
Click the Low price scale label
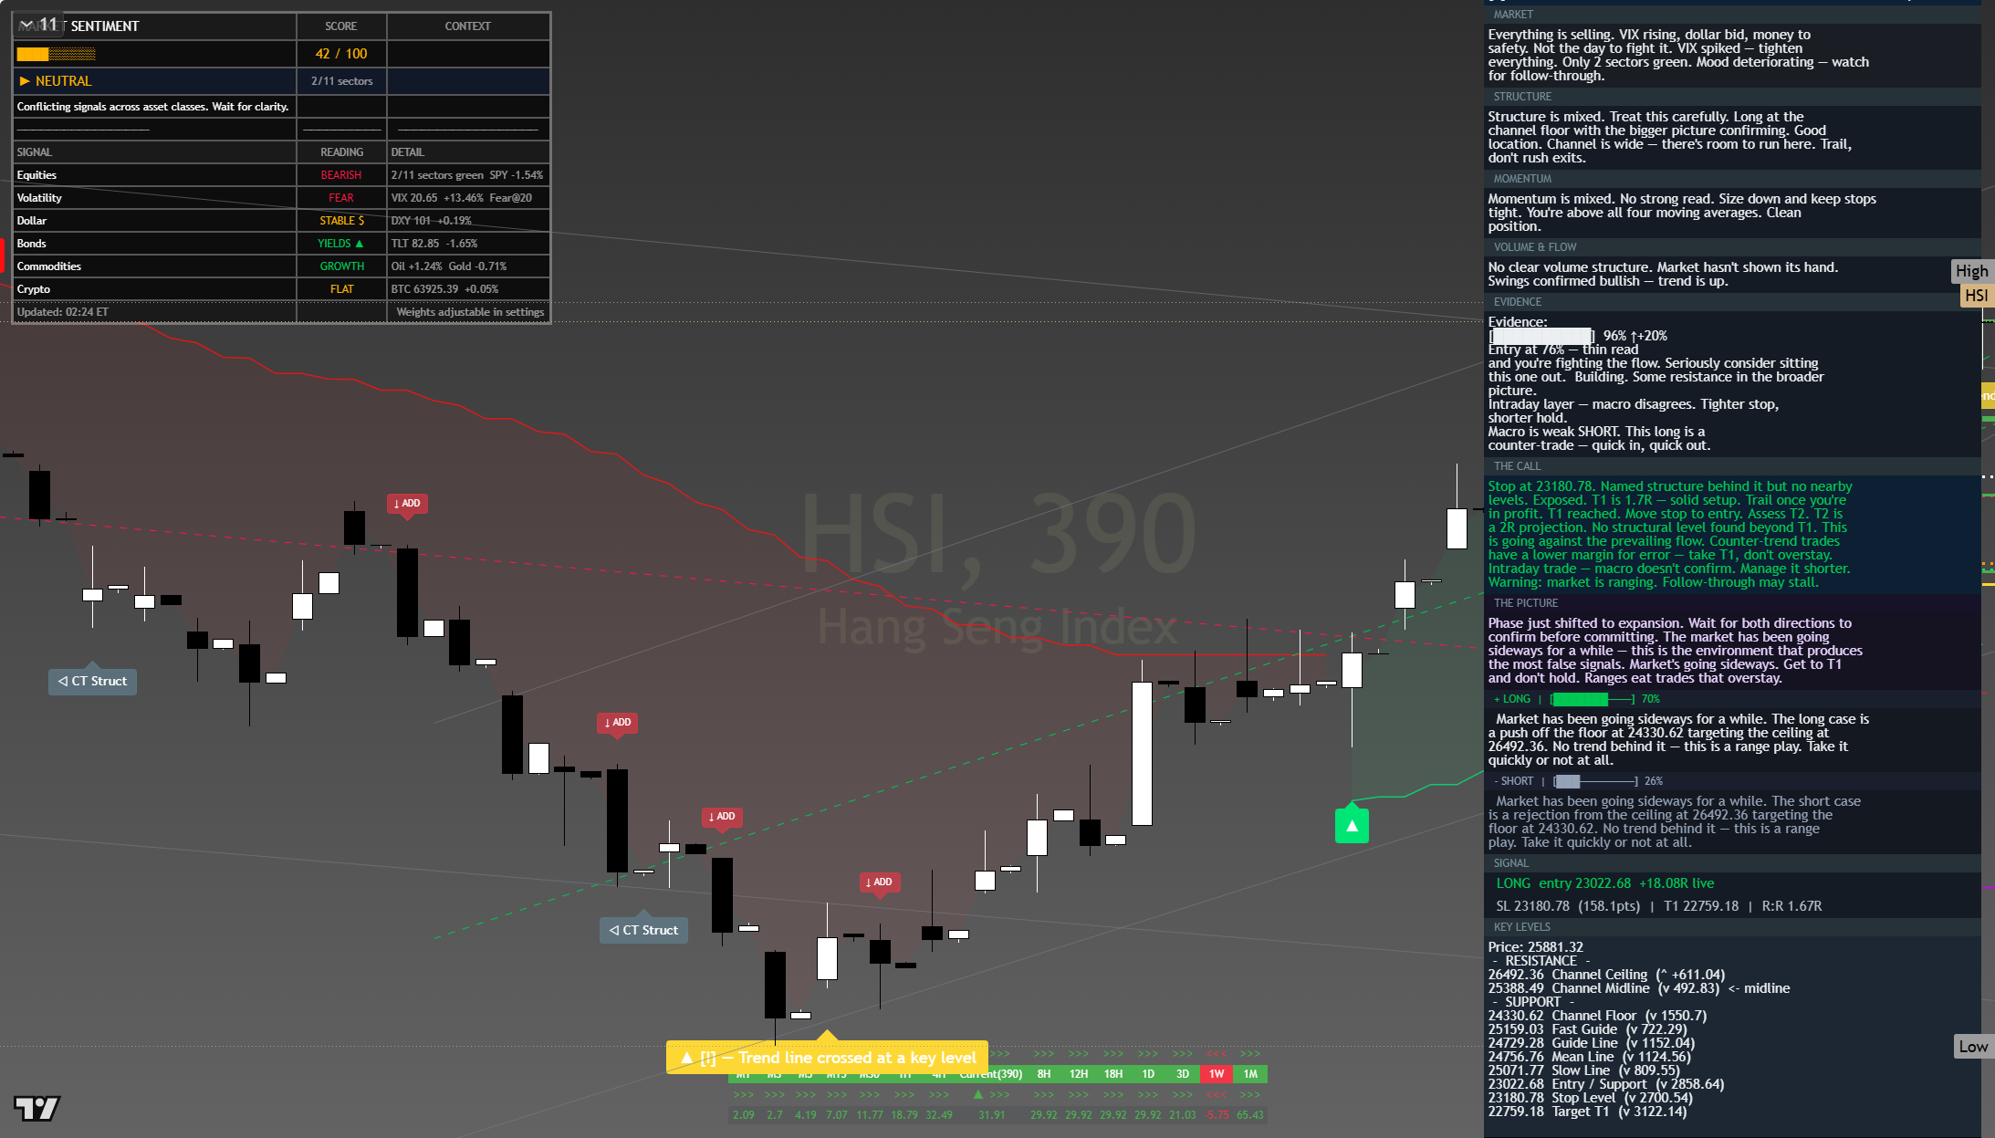[1972, 1047]
